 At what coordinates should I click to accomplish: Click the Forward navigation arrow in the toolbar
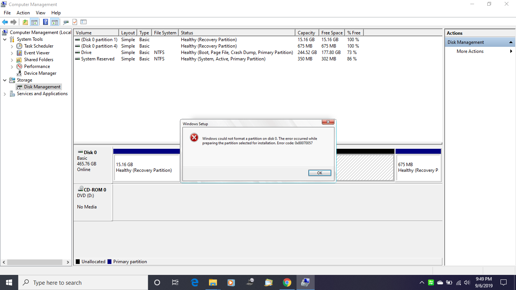point(13,22)
